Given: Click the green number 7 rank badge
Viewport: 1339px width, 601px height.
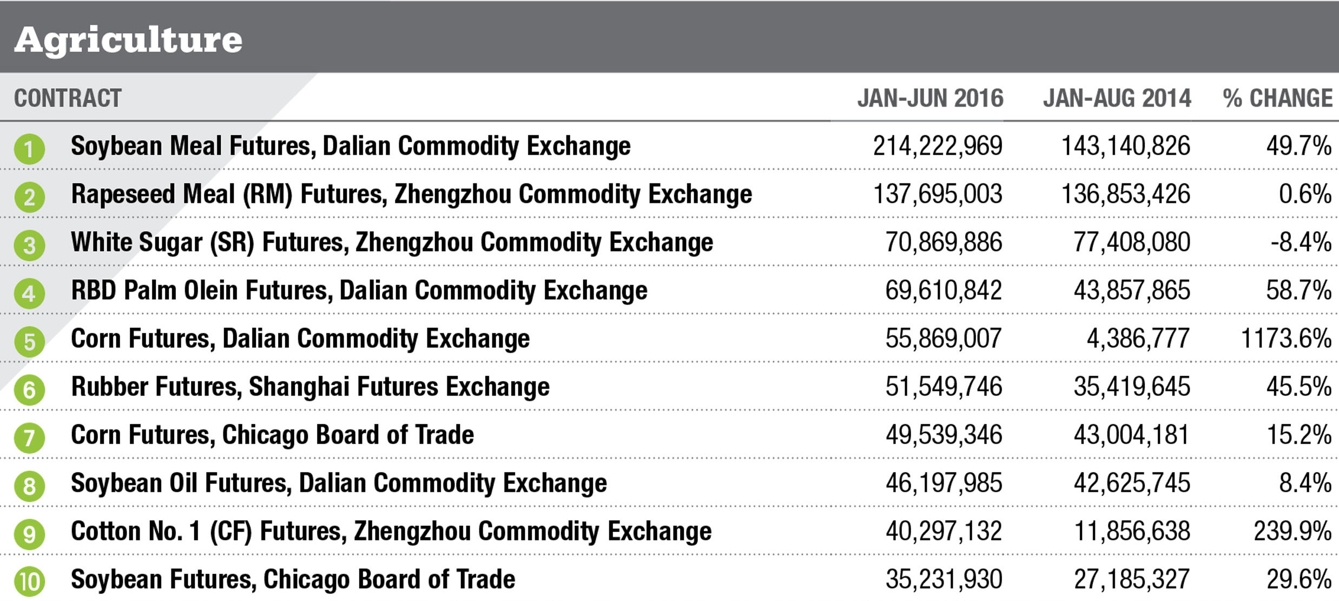Looking at the screenshot, I should 29,438.
